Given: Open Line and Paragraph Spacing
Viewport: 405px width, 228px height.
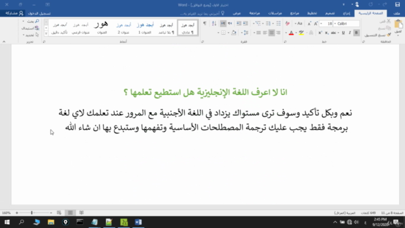Looking at the screenshot, I should [246, 33].
